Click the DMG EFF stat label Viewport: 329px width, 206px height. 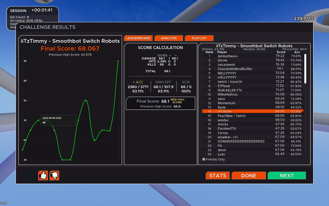(163, 82)
